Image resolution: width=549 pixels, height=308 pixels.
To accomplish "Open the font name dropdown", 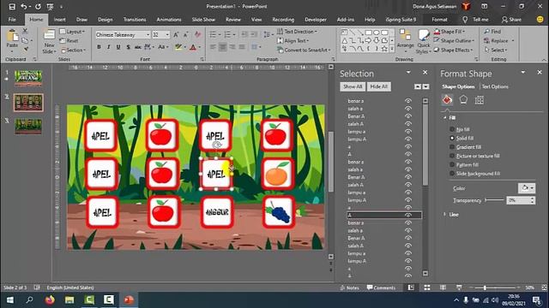I will click(148, 34).
